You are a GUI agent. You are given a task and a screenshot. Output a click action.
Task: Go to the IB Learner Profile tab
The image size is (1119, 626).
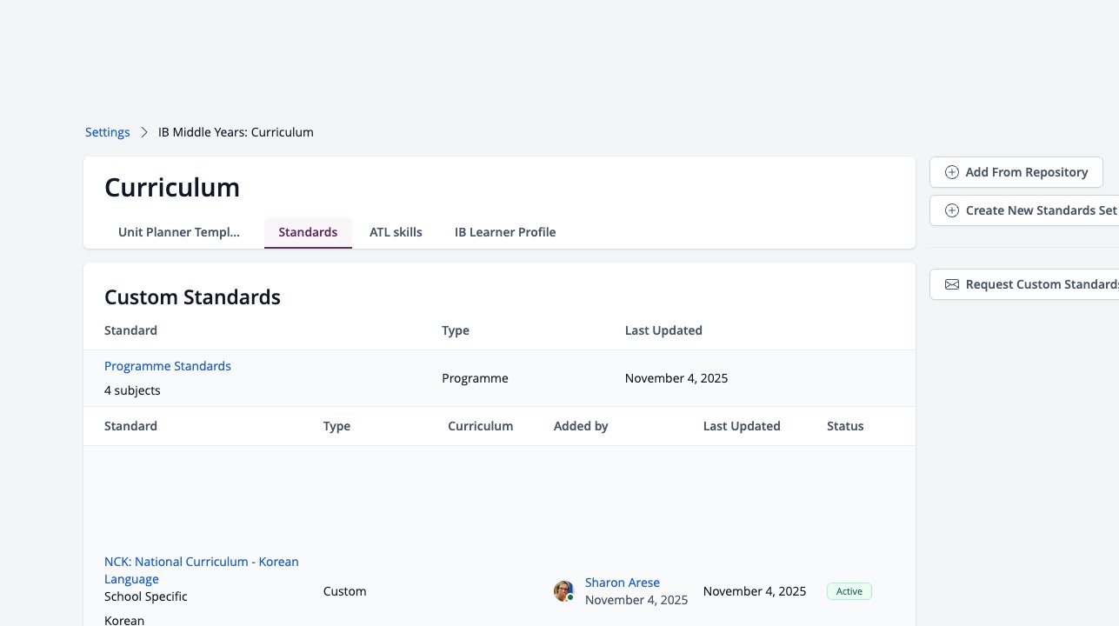505,232
